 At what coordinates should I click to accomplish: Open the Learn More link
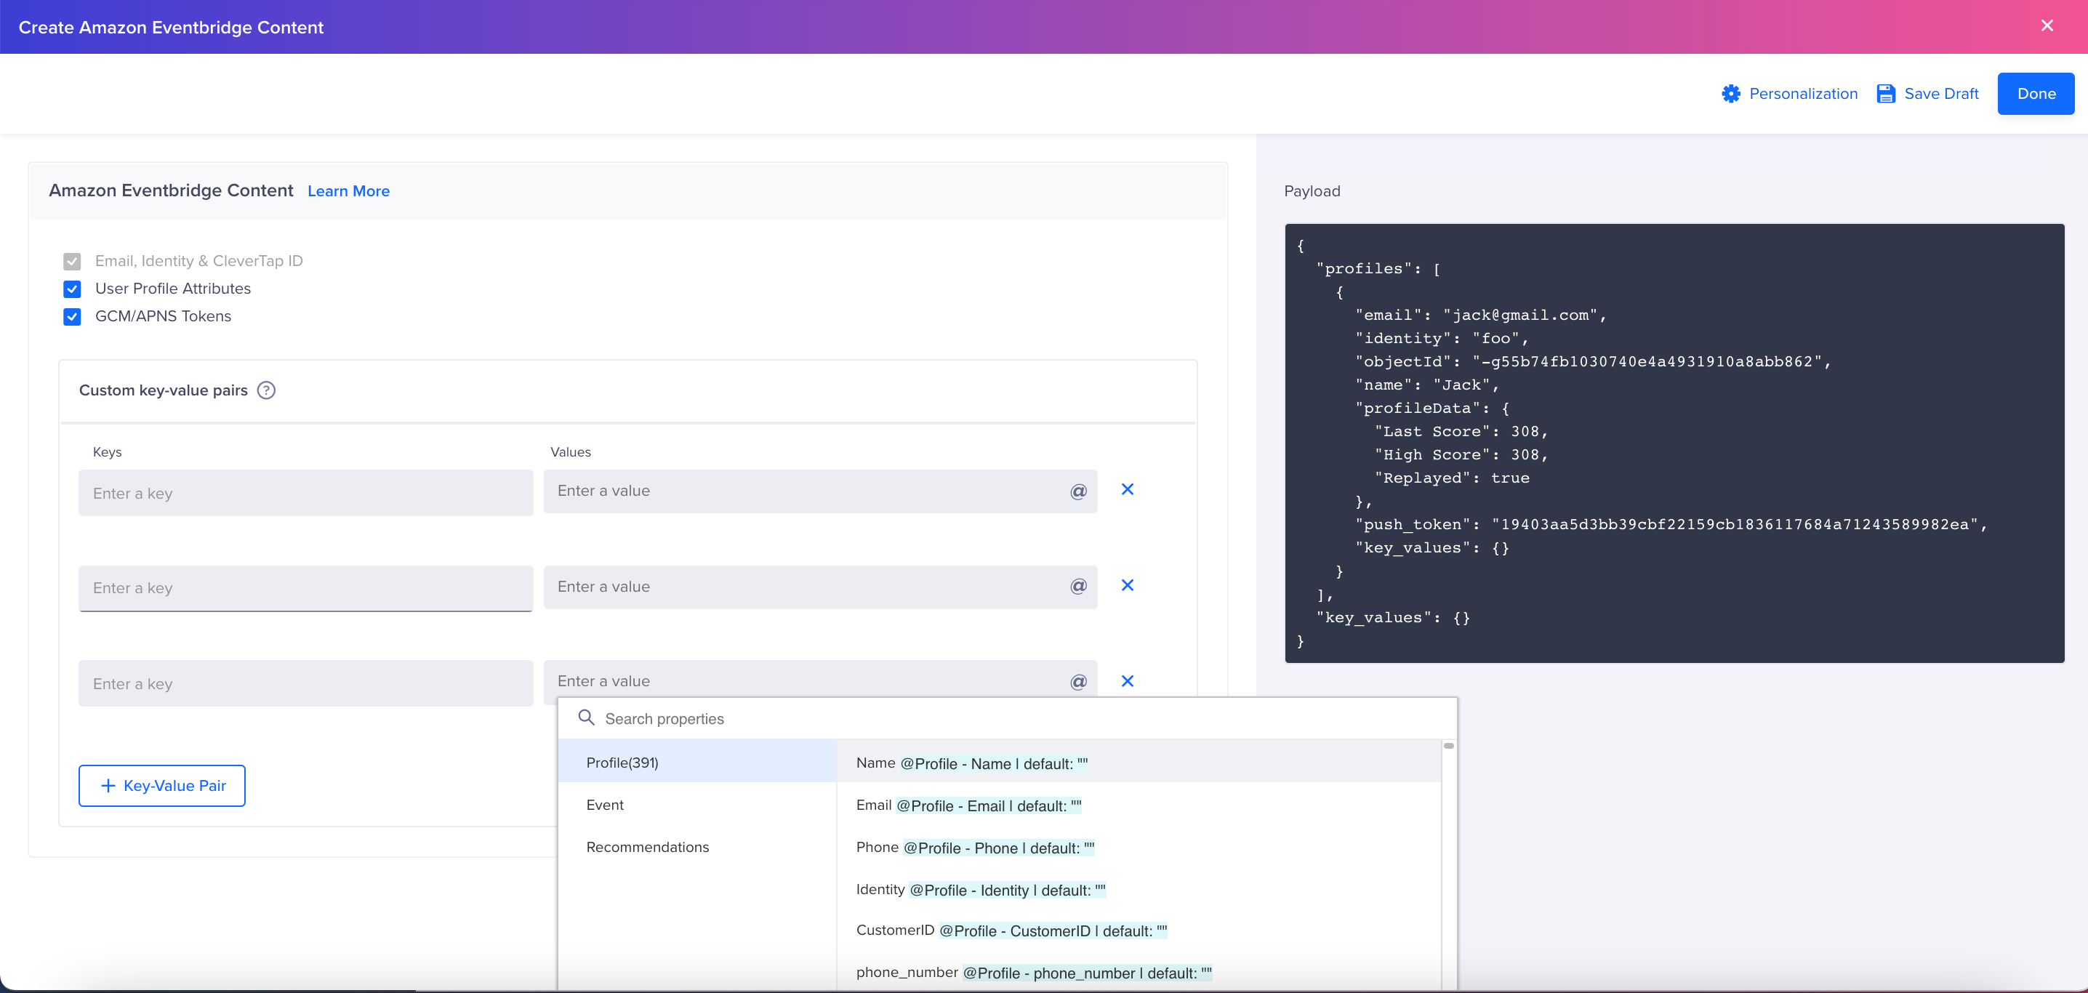click(x=348, y=191)
